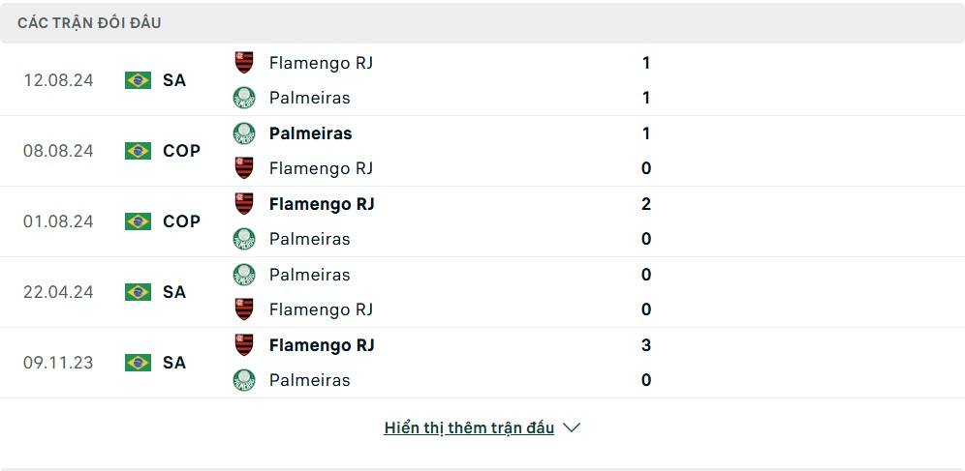Open 'Hiển thị thêm trận đấu' link
Image resolution: width=965 pixels, height=471 pixels.
[x=469, y=428]
